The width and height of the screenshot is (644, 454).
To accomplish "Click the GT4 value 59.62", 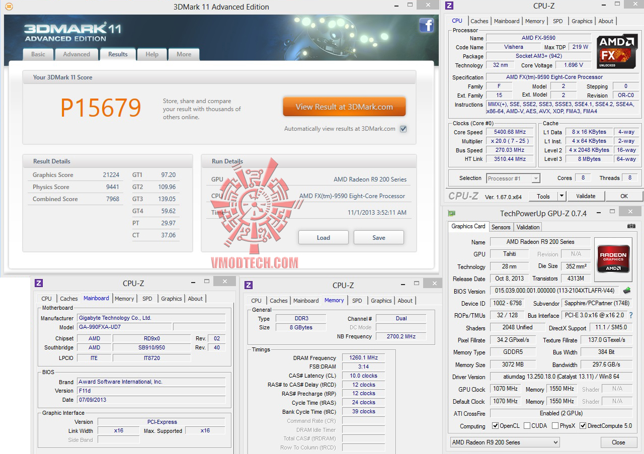I will pyautogui.click(x=168, y=211).
